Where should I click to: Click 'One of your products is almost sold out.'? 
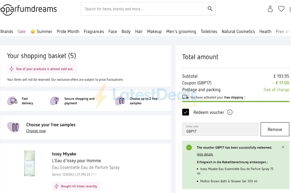[45, 69]
